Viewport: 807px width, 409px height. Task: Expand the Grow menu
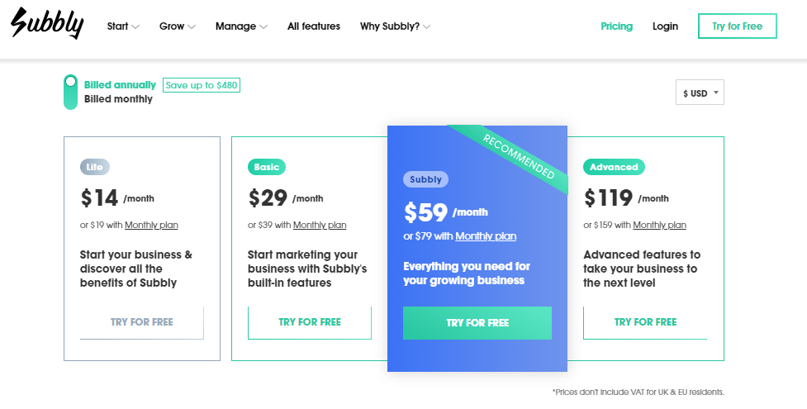pyautogui.click(x=177, y=26)
